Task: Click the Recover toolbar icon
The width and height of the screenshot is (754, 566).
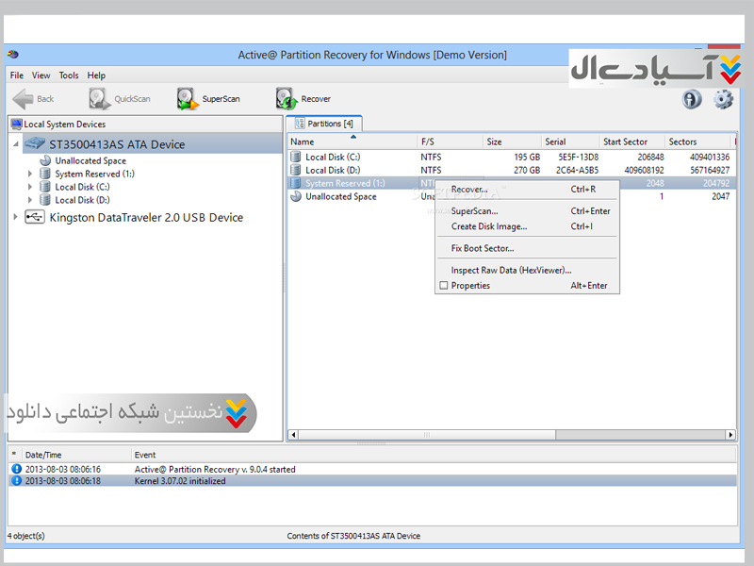Action: pos(286,98)
